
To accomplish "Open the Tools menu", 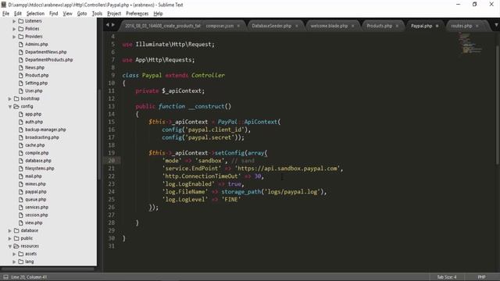I will point(97,13).
